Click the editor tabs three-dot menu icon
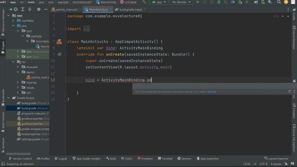The height and width of the screenshot is (167, 297). pos(288,9)
